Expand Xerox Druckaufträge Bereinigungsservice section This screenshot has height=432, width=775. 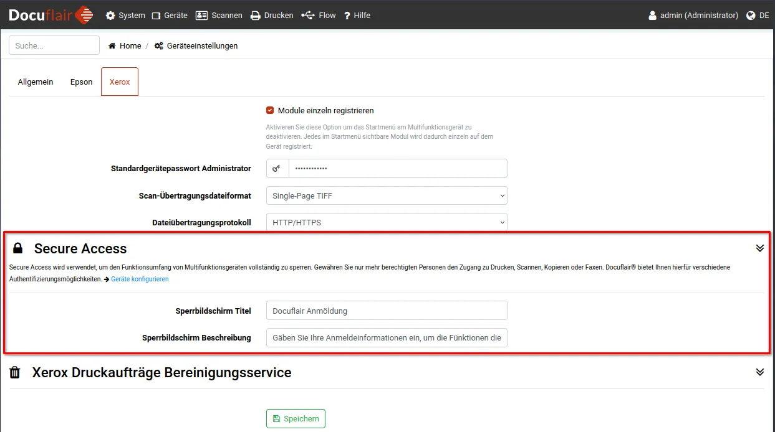pyautogui.click(x=759, y=372)
